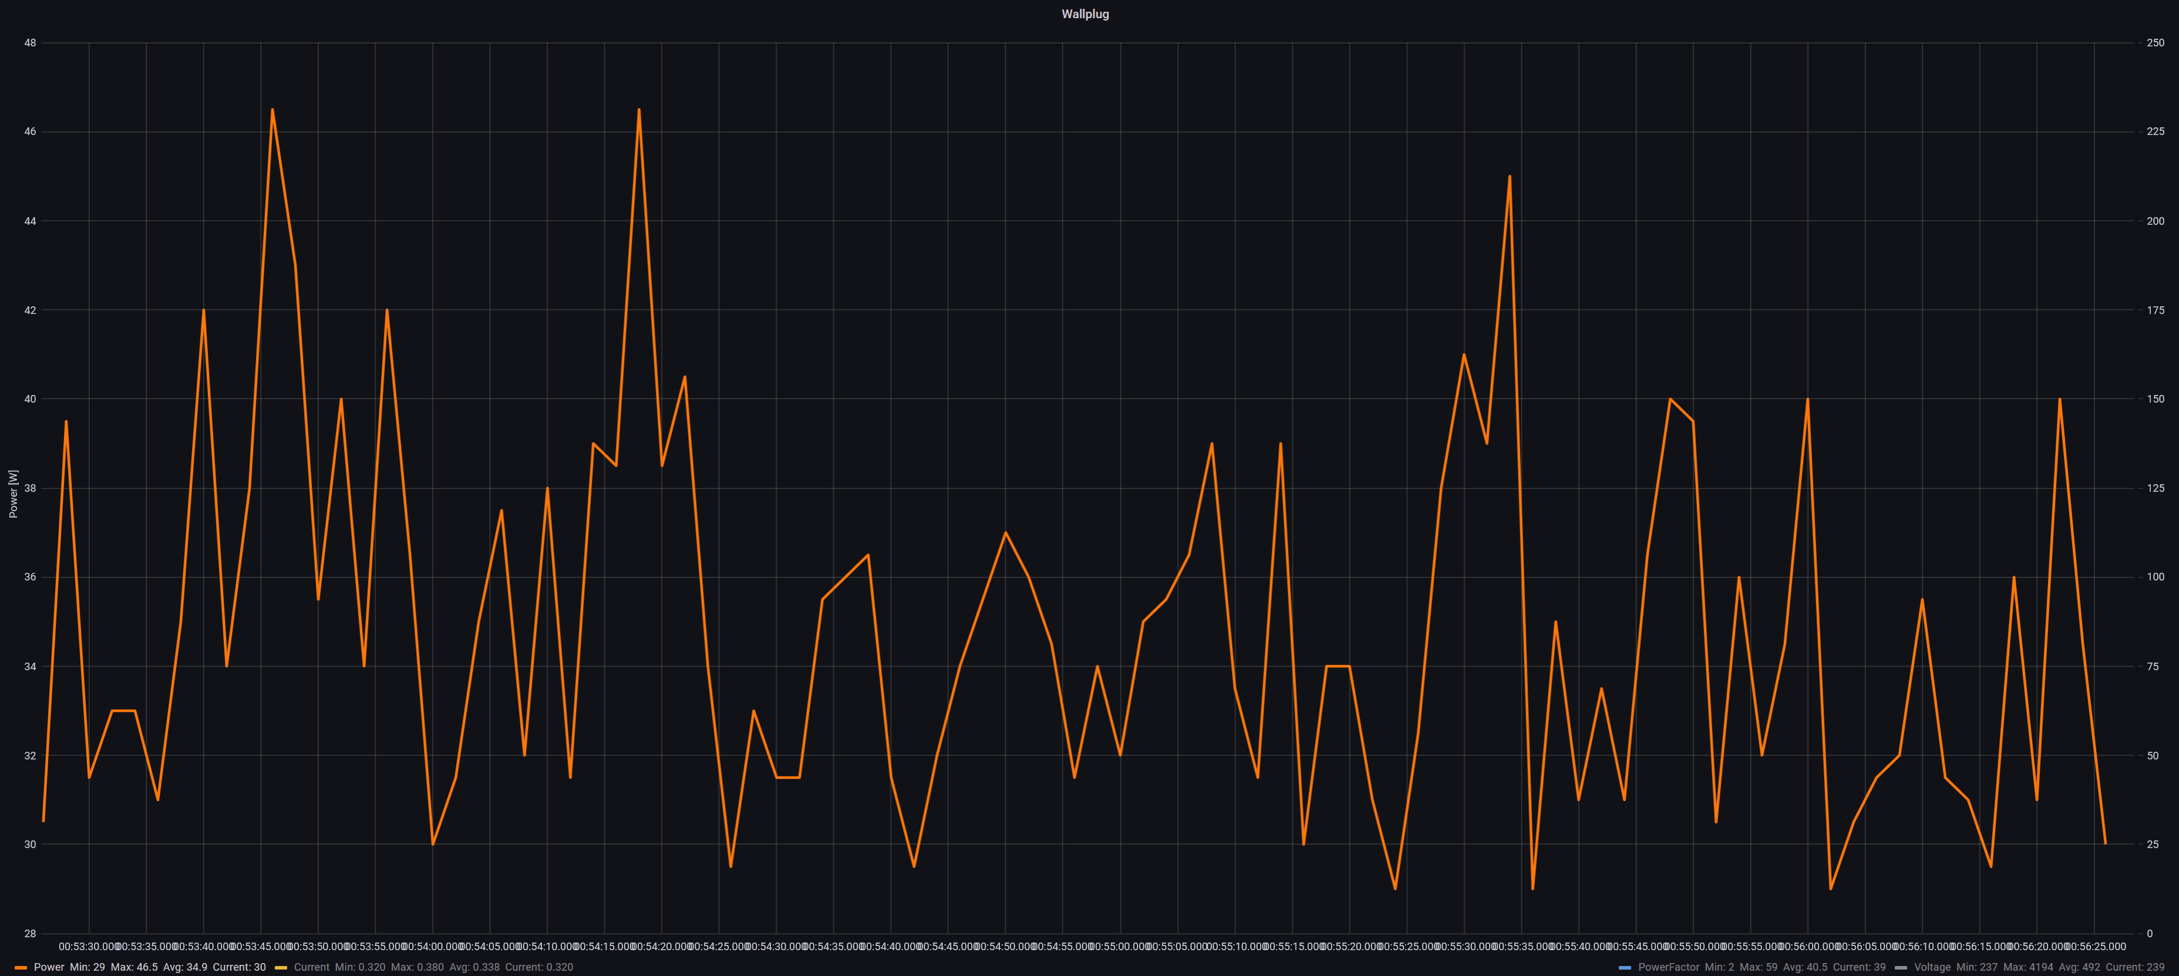Click the 28 left axis tick label

pyautogui.click(x=29, y=934)
